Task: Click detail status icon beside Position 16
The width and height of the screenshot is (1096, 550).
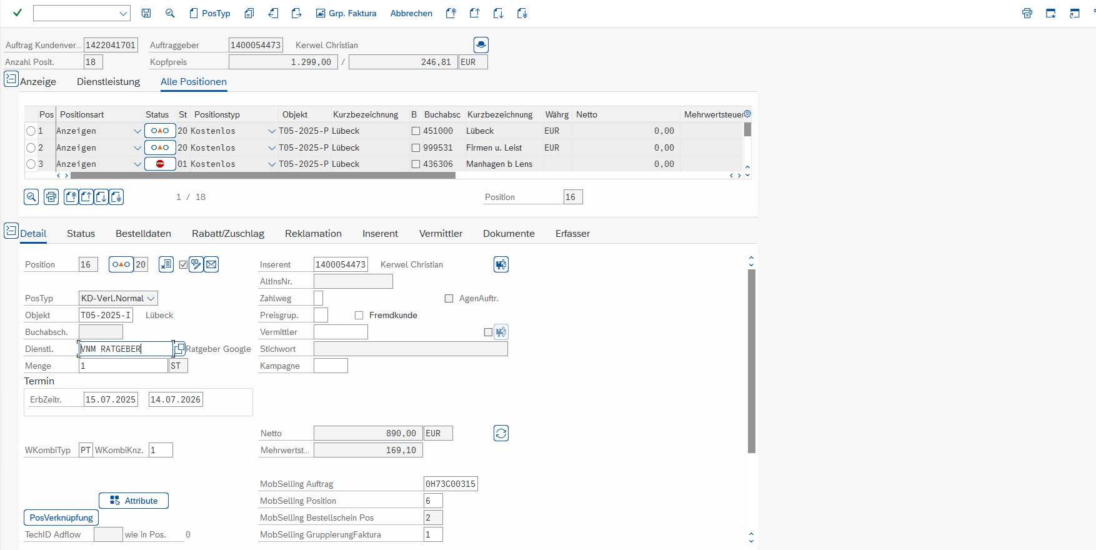Action: [121, 264]
